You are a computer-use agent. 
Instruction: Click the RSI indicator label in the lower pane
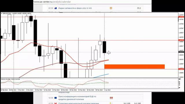[10, 79]
